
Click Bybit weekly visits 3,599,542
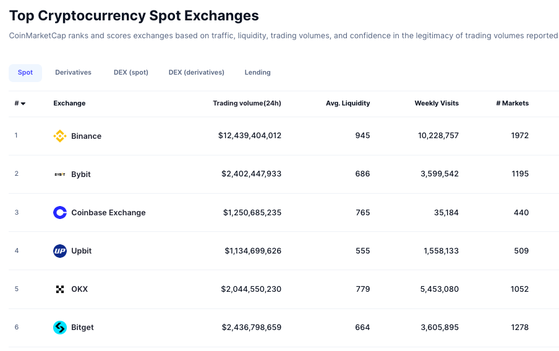pyautogui.click(x=440, y=174)
